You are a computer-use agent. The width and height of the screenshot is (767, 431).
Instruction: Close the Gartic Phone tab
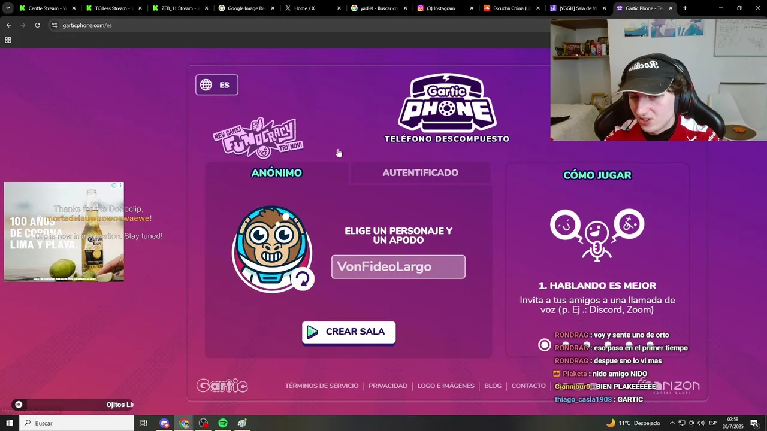[671, 8]
